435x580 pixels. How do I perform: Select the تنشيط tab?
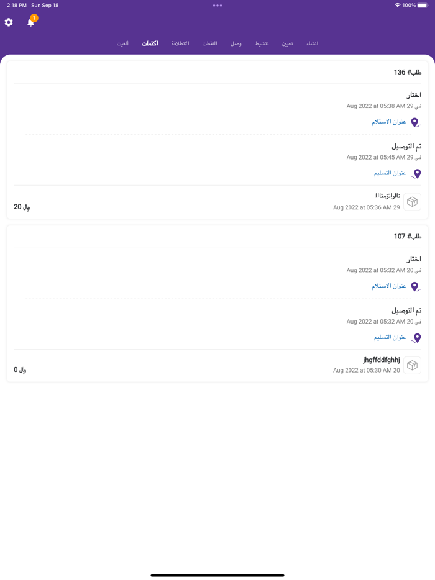click(x=262, y=43)
